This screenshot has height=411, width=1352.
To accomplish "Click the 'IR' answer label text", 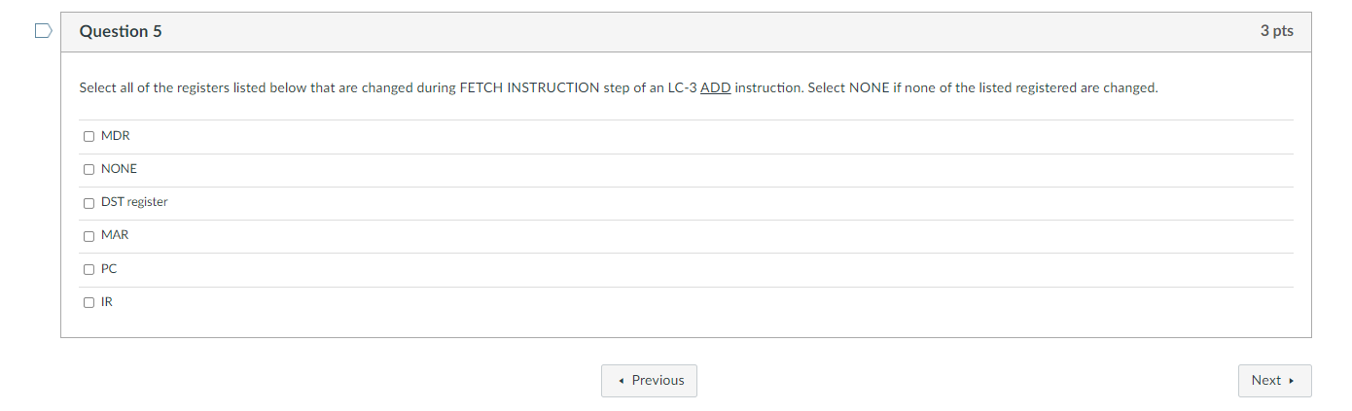I will point(107,302).
